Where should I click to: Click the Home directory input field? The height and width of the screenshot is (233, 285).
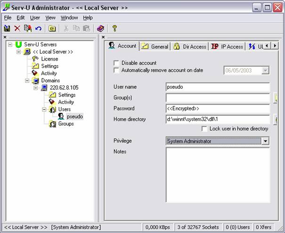tap(218, 120)
